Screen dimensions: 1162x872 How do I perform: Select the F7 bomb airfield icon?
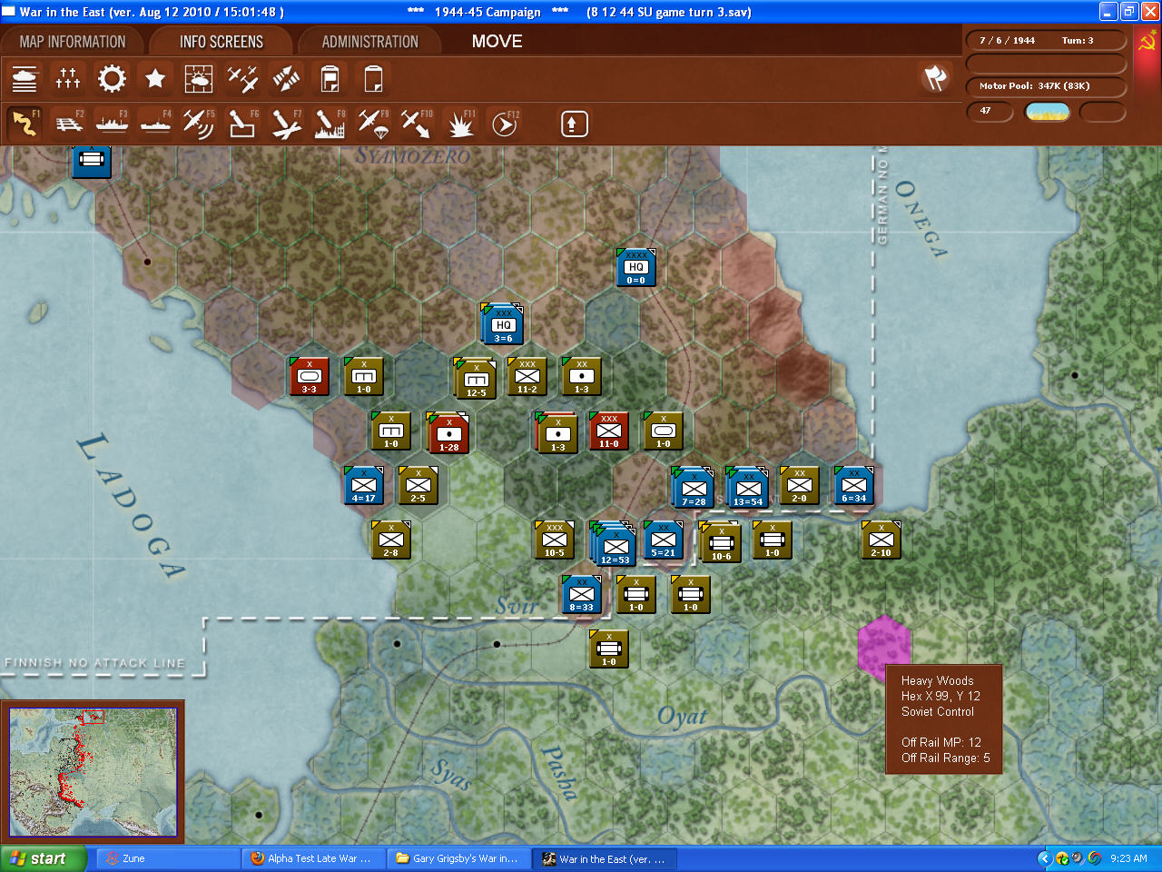pyautogui.click(x=286, y=124)
